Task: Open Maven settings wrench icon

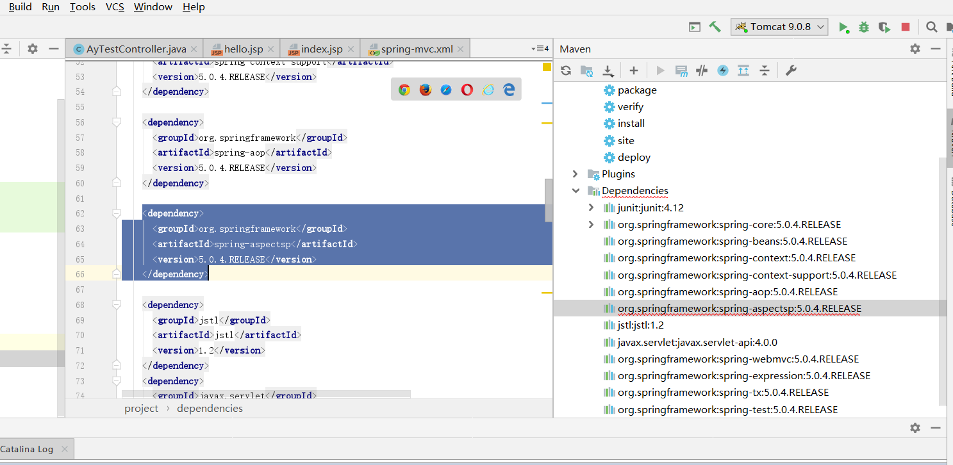Action: pos(791,70)
